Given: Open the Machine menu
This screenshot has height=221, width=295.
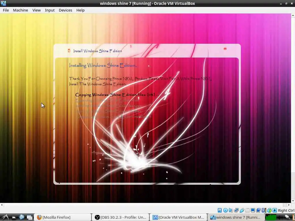Looking at the screenshot, I should [x=20, y=10].
